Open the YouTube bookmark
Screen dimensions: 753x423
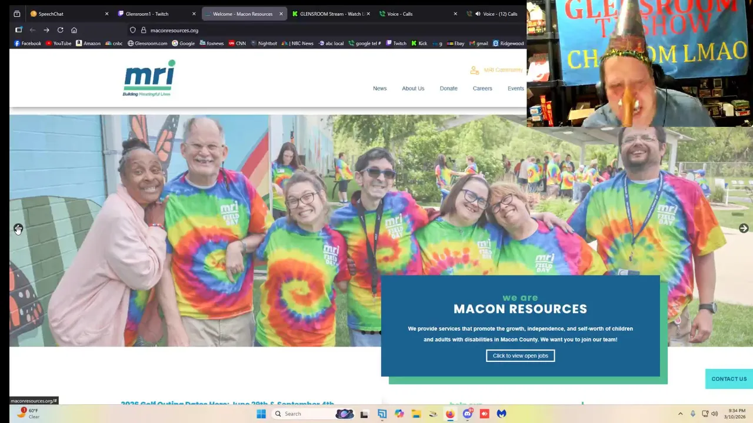[x=58, y=43]
